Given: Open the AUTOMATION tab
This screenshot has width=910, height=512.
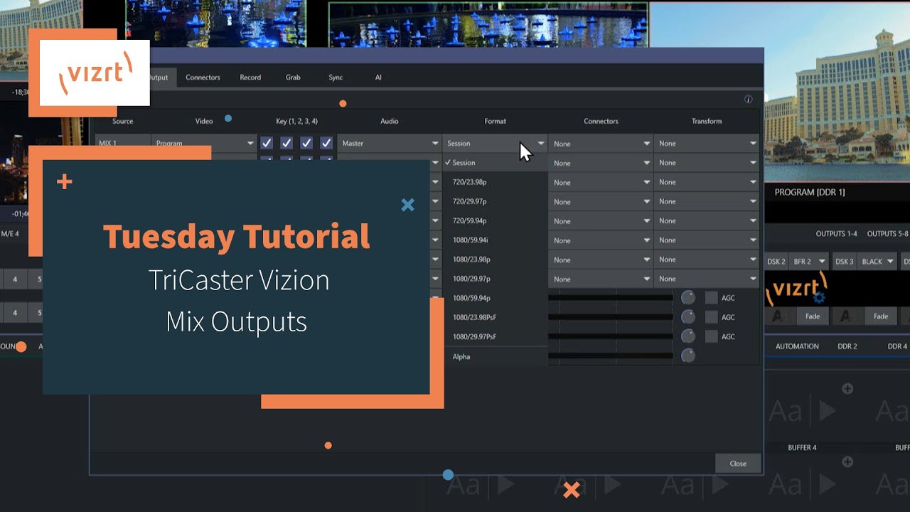Looking at the screenshot, I should (x=797, y=346).
